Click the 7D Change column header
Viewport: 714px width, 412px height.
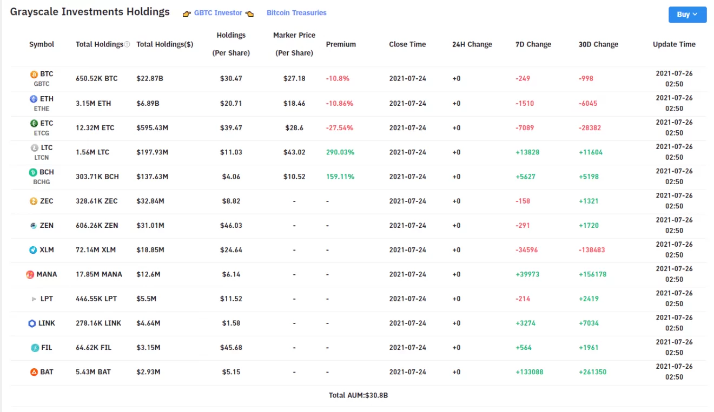click(533, 44)
